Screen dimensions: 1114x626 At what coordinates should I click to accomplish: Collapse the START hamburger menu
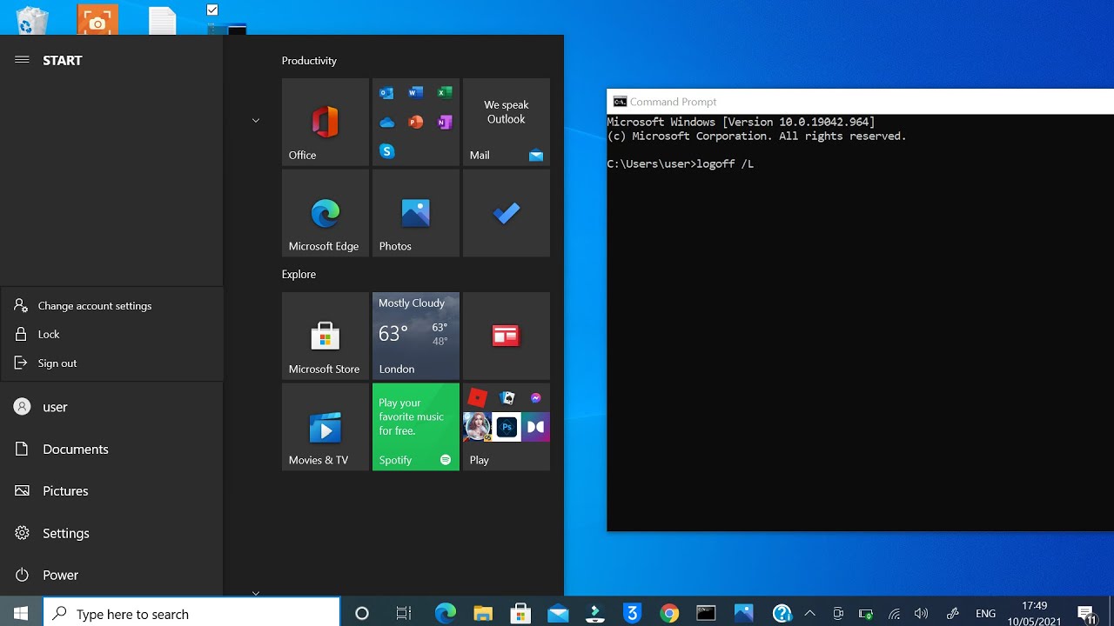pos(22,60)
